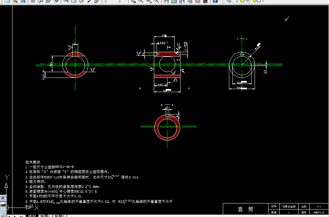Click the Paste toolbar icon
The width and height of the screenshot is (329, 217).
point(81,2)
